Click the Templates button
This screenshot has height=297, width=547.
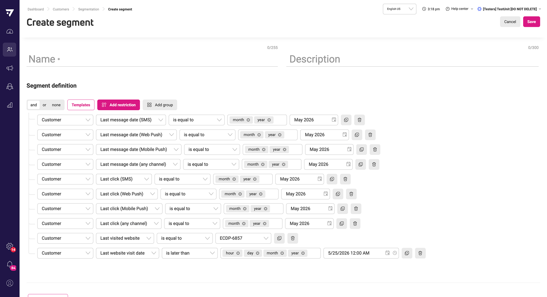(x=81, y=105)
